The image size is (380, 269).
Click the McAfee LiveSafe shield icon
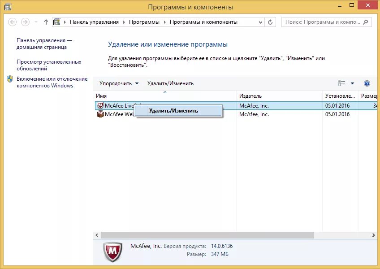100,105
